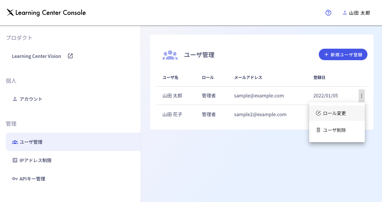Click the person icon next to アカウント
This screenshot has height=202, width=382.
(15, 99)
